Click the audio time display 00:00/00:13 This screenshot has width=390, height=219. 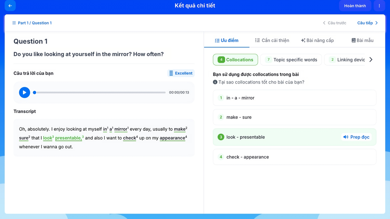click(x=179, y=92)
